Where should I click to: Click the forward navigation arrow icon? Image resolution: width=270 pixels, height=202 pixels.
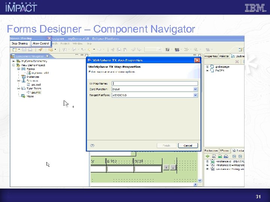[99, 50]
